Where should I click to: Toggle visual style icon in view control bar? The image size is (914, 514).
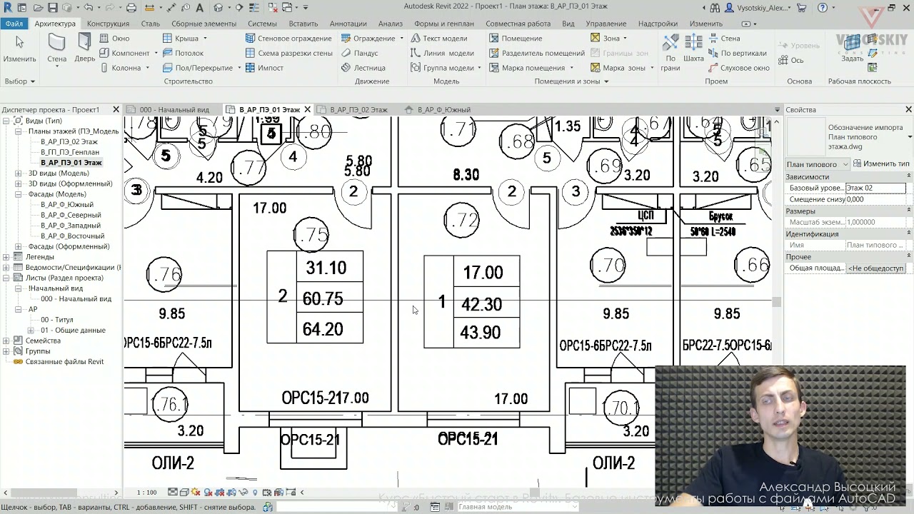(184, 492)
